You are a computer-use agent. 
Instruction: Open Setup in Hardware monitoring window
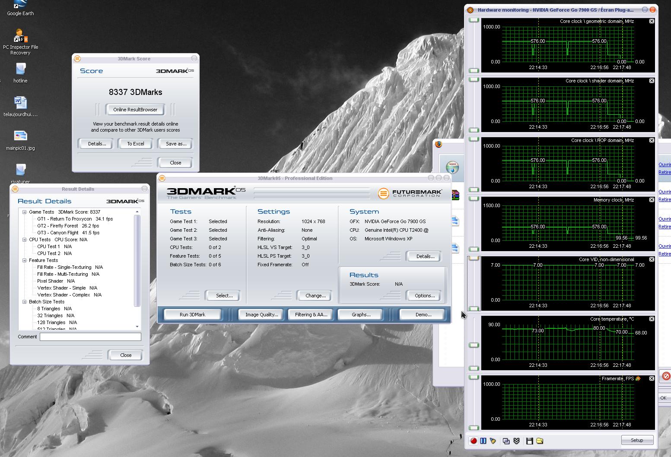pyautogui.click(x=637, y=440)
